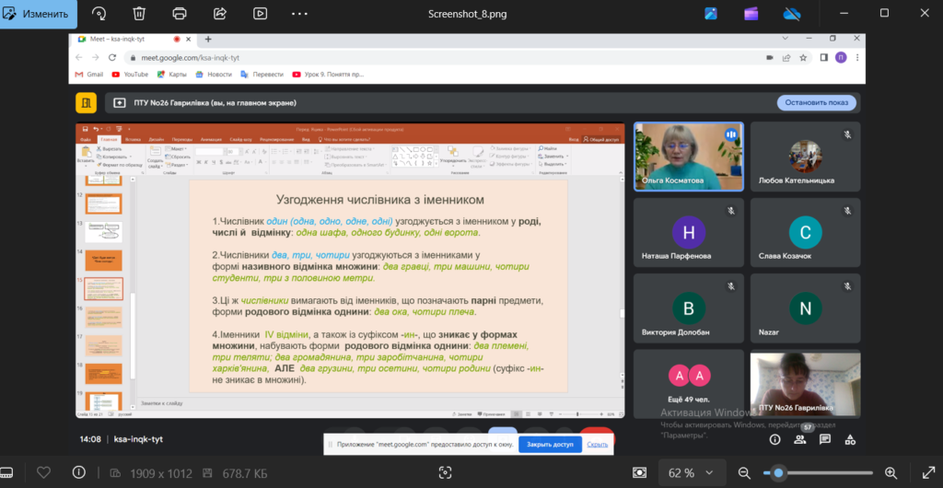This screenshot has width=943, height=488.
Task: Delete the image with the trash icon
Action: click(x=139, y=14)
